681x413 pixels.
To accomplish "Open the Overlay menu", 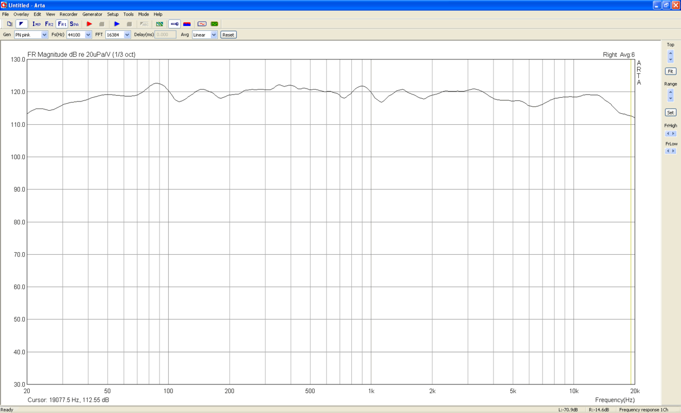I will click(x=21, y=15).
